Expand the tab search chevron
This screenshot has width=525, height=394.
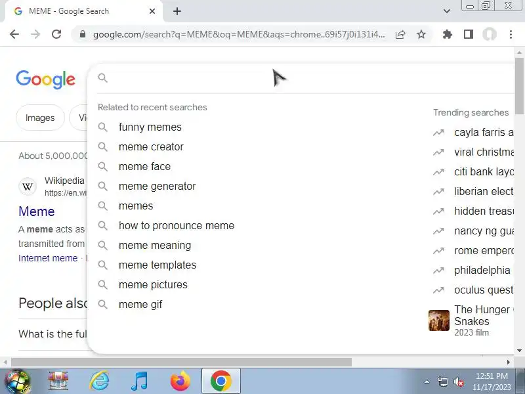pyautogui.click(x=447, y=11)
